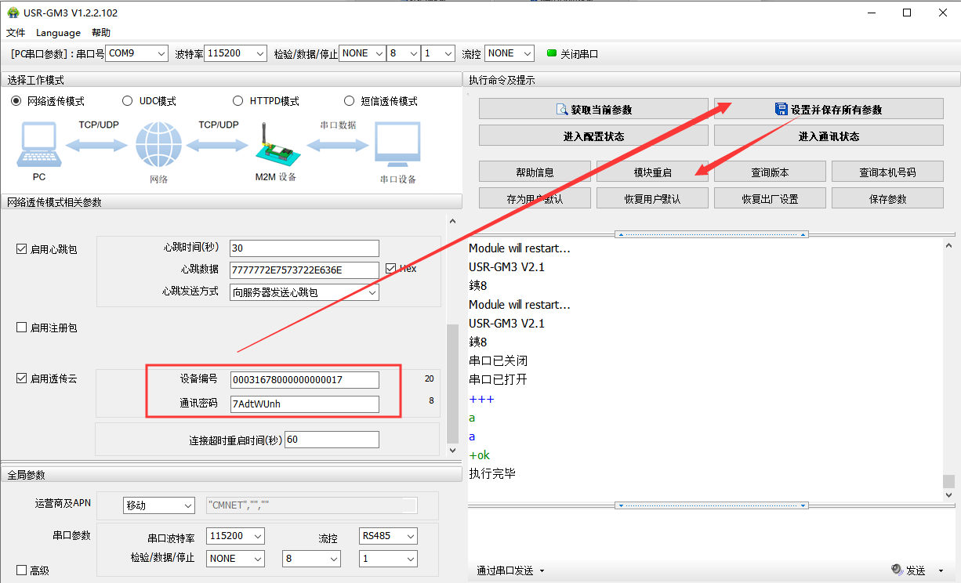
Task: Enable the 启用注册包 checkbox
Action: point(22,328)
